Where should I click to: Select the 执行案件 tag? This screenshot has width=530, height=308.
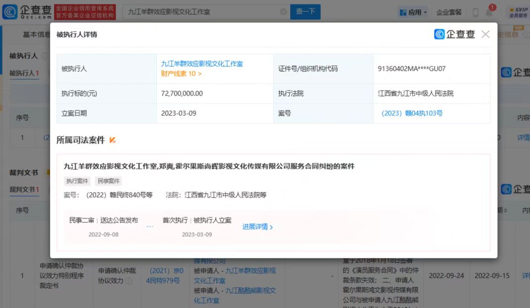click(77, 181)
